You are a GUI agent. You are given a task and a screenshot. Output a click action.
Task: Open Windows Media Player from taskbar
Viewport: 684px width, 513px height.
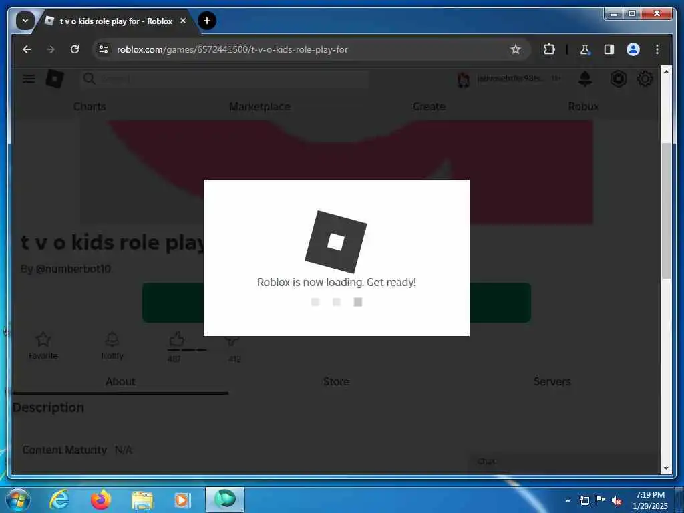coord(182,500)
